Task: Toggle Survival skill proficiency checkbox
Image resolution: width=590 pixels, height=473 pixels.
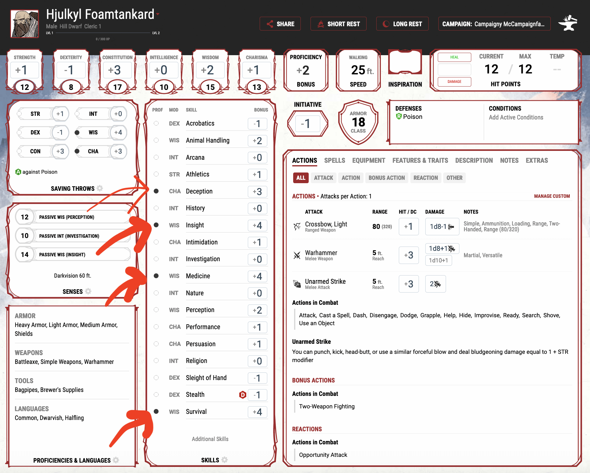Action: (157, 412)
